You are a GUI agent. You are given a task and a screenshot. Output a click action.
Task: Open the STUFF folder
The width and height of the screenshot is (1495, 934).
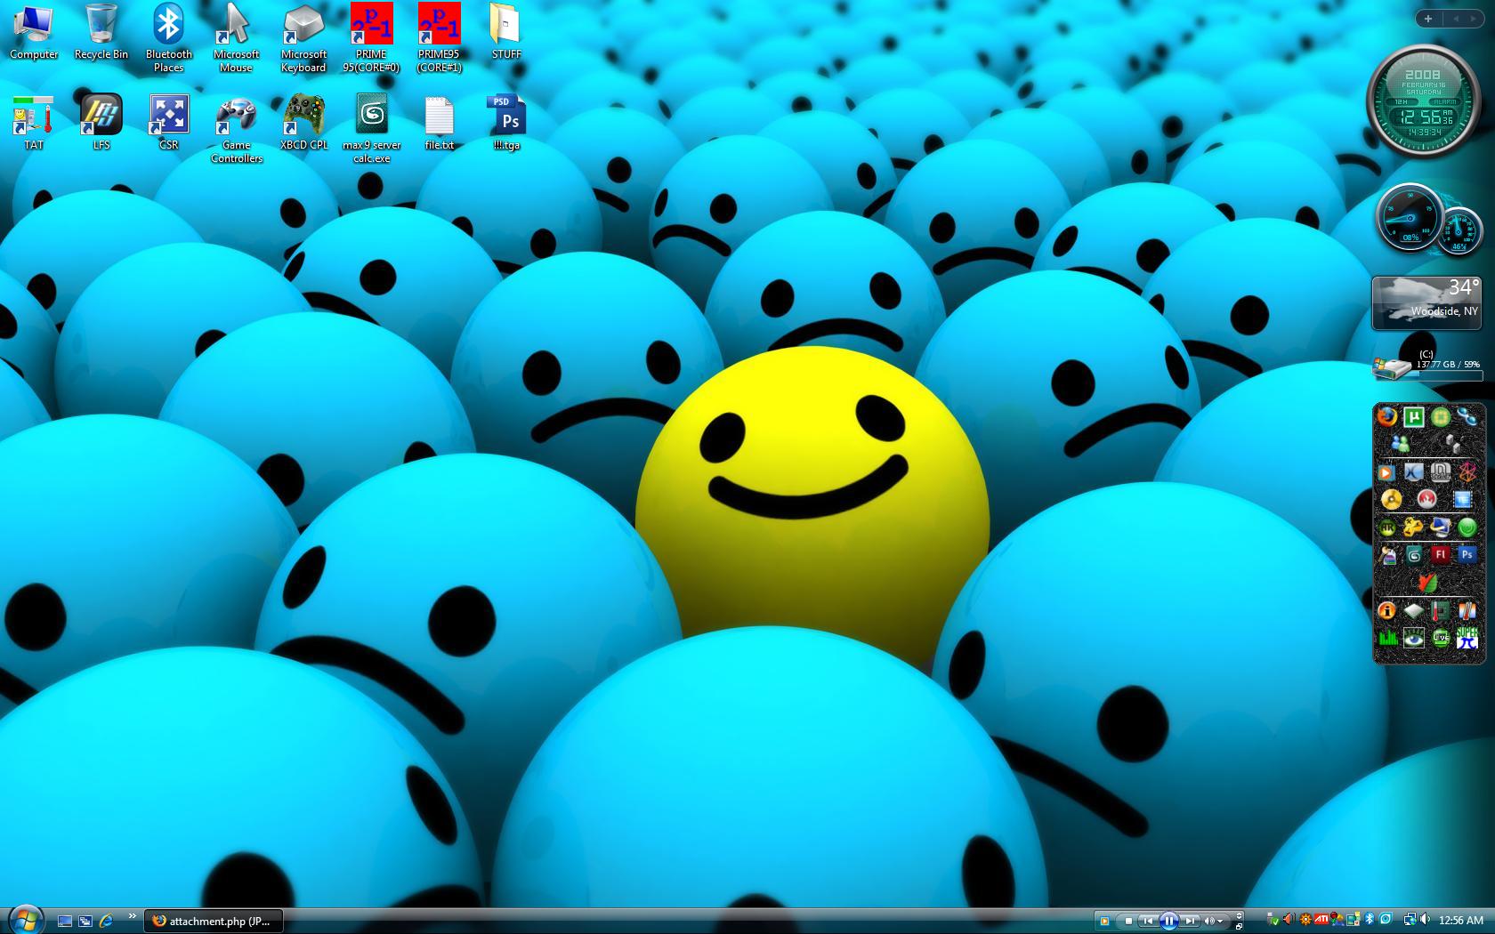pyautogui.click(x=506, y=32)
